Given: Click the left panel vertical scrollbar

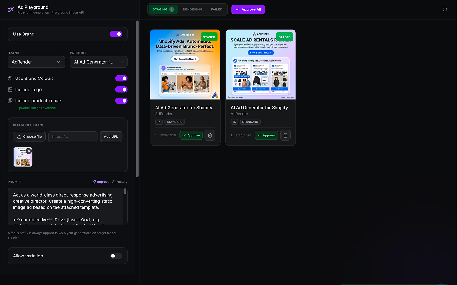Looking at the screenshot, I should coord(137,99).
